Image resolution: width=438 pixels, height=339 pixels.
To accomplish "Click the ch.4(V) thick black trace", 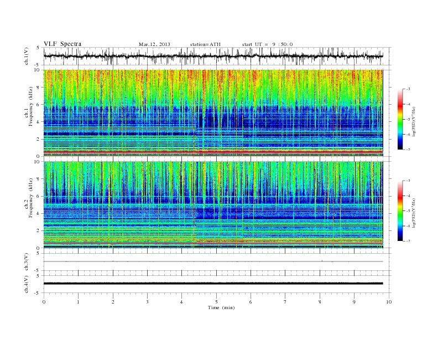I will point(213,284).
